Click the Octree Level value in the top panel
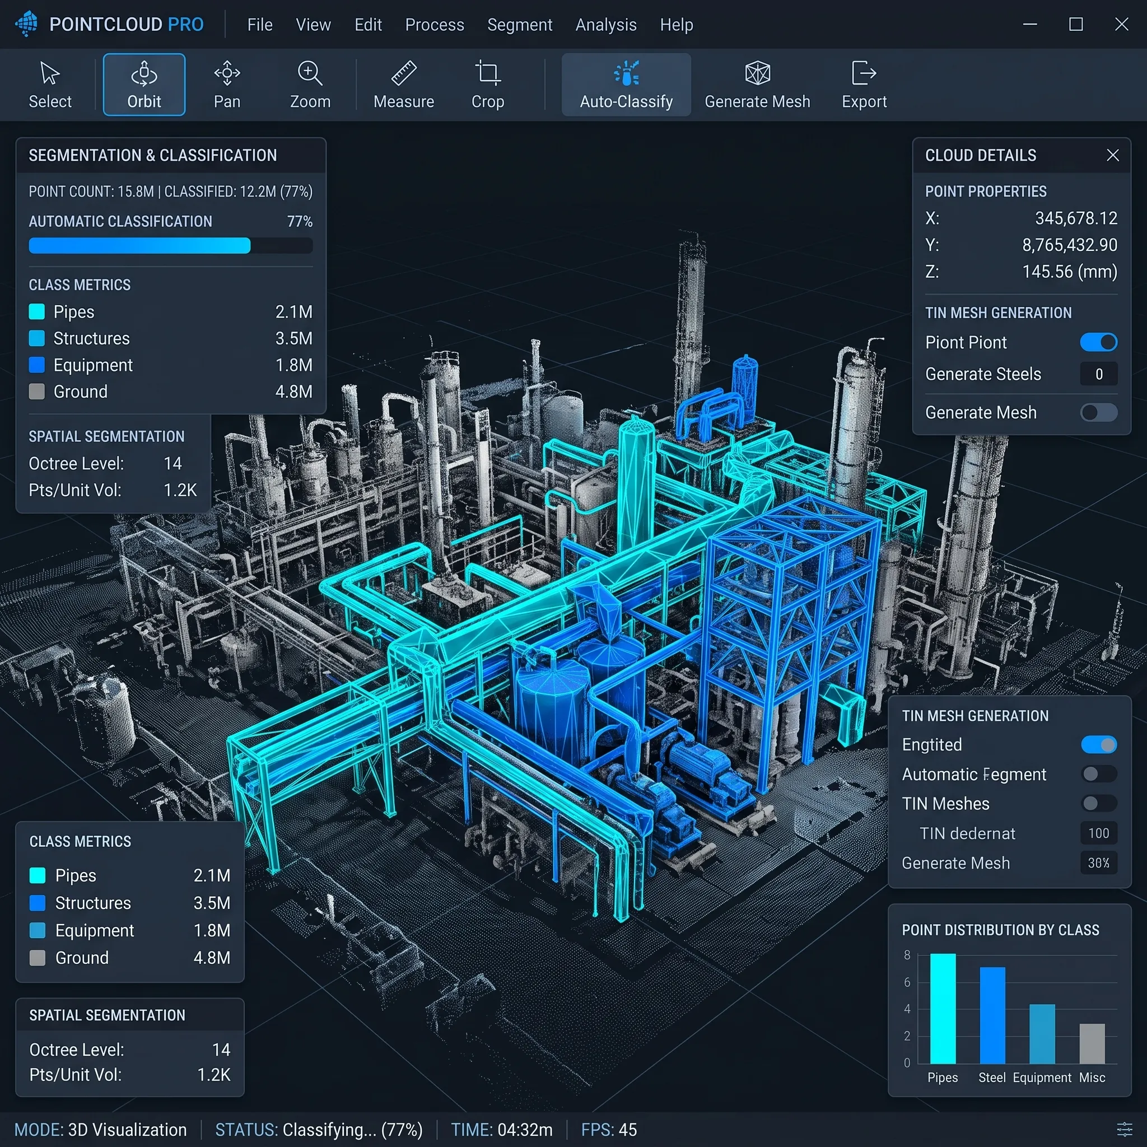This screenshot has height=1147, width=1147. coord(172,463)
